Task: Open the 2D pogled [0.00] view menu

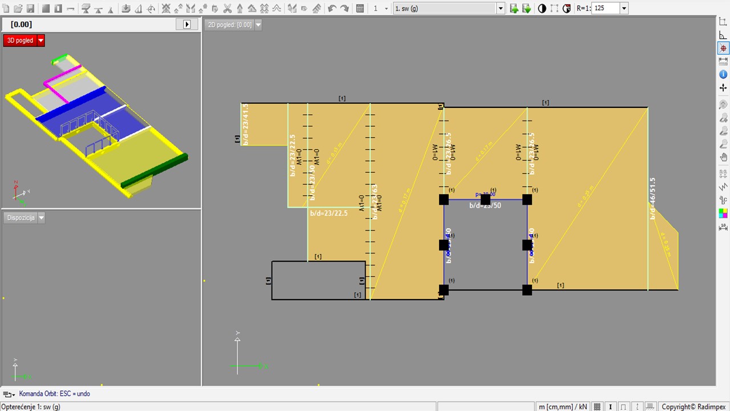Action: 258,25
